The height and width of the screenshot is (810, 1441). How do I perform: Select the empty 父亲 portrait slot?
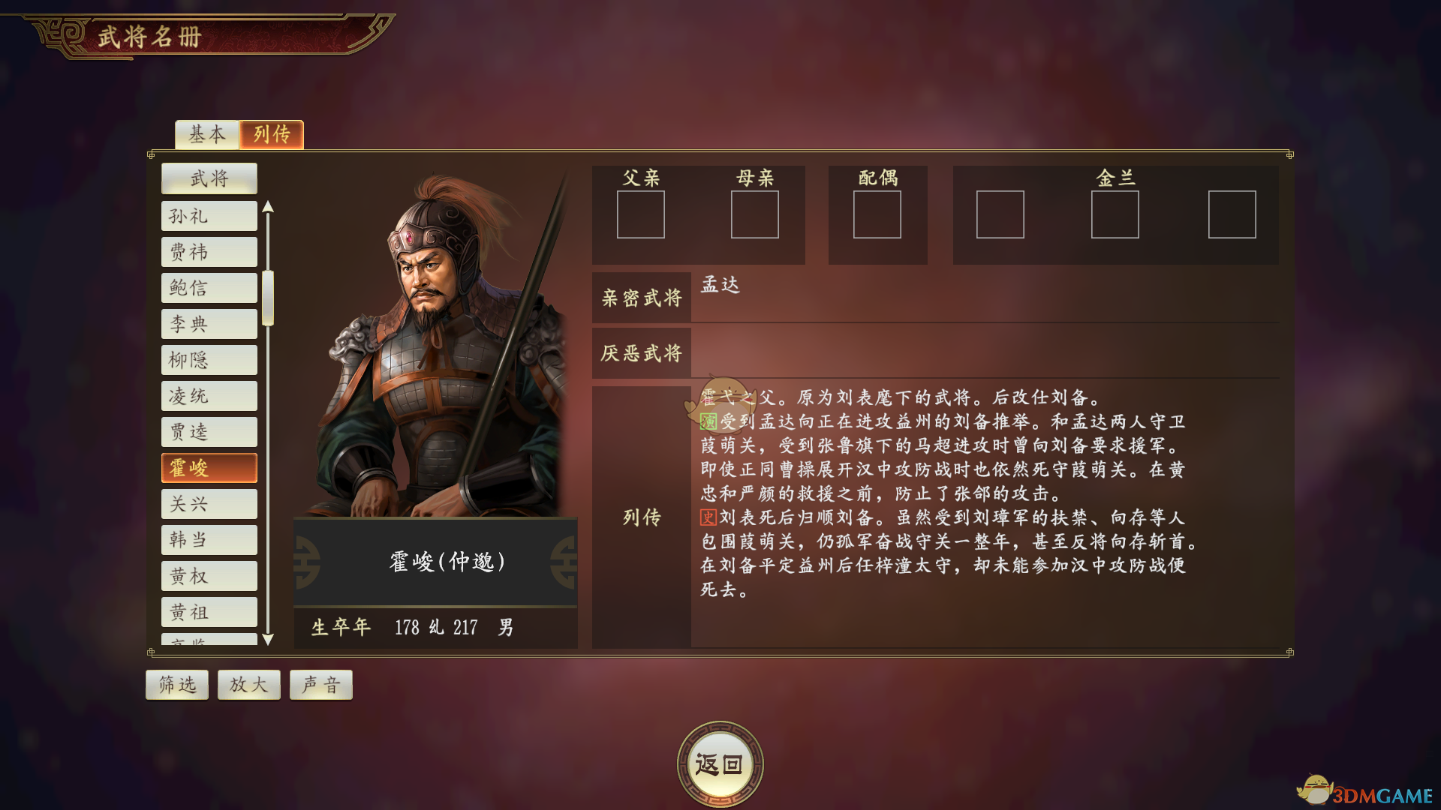(640, 214)
